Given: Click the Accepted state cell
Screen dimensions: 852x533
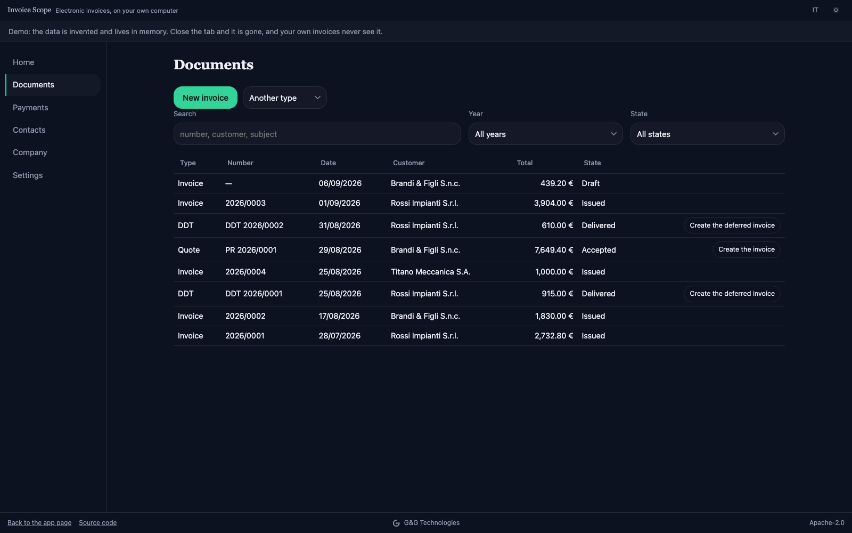Looking at the screenshot, I should 599,250.
